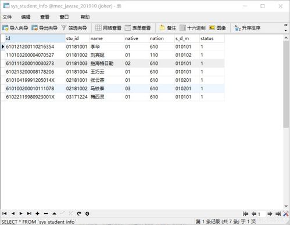
Task: Sort ascending using 升序排序 button
Action: click(247, 28)
